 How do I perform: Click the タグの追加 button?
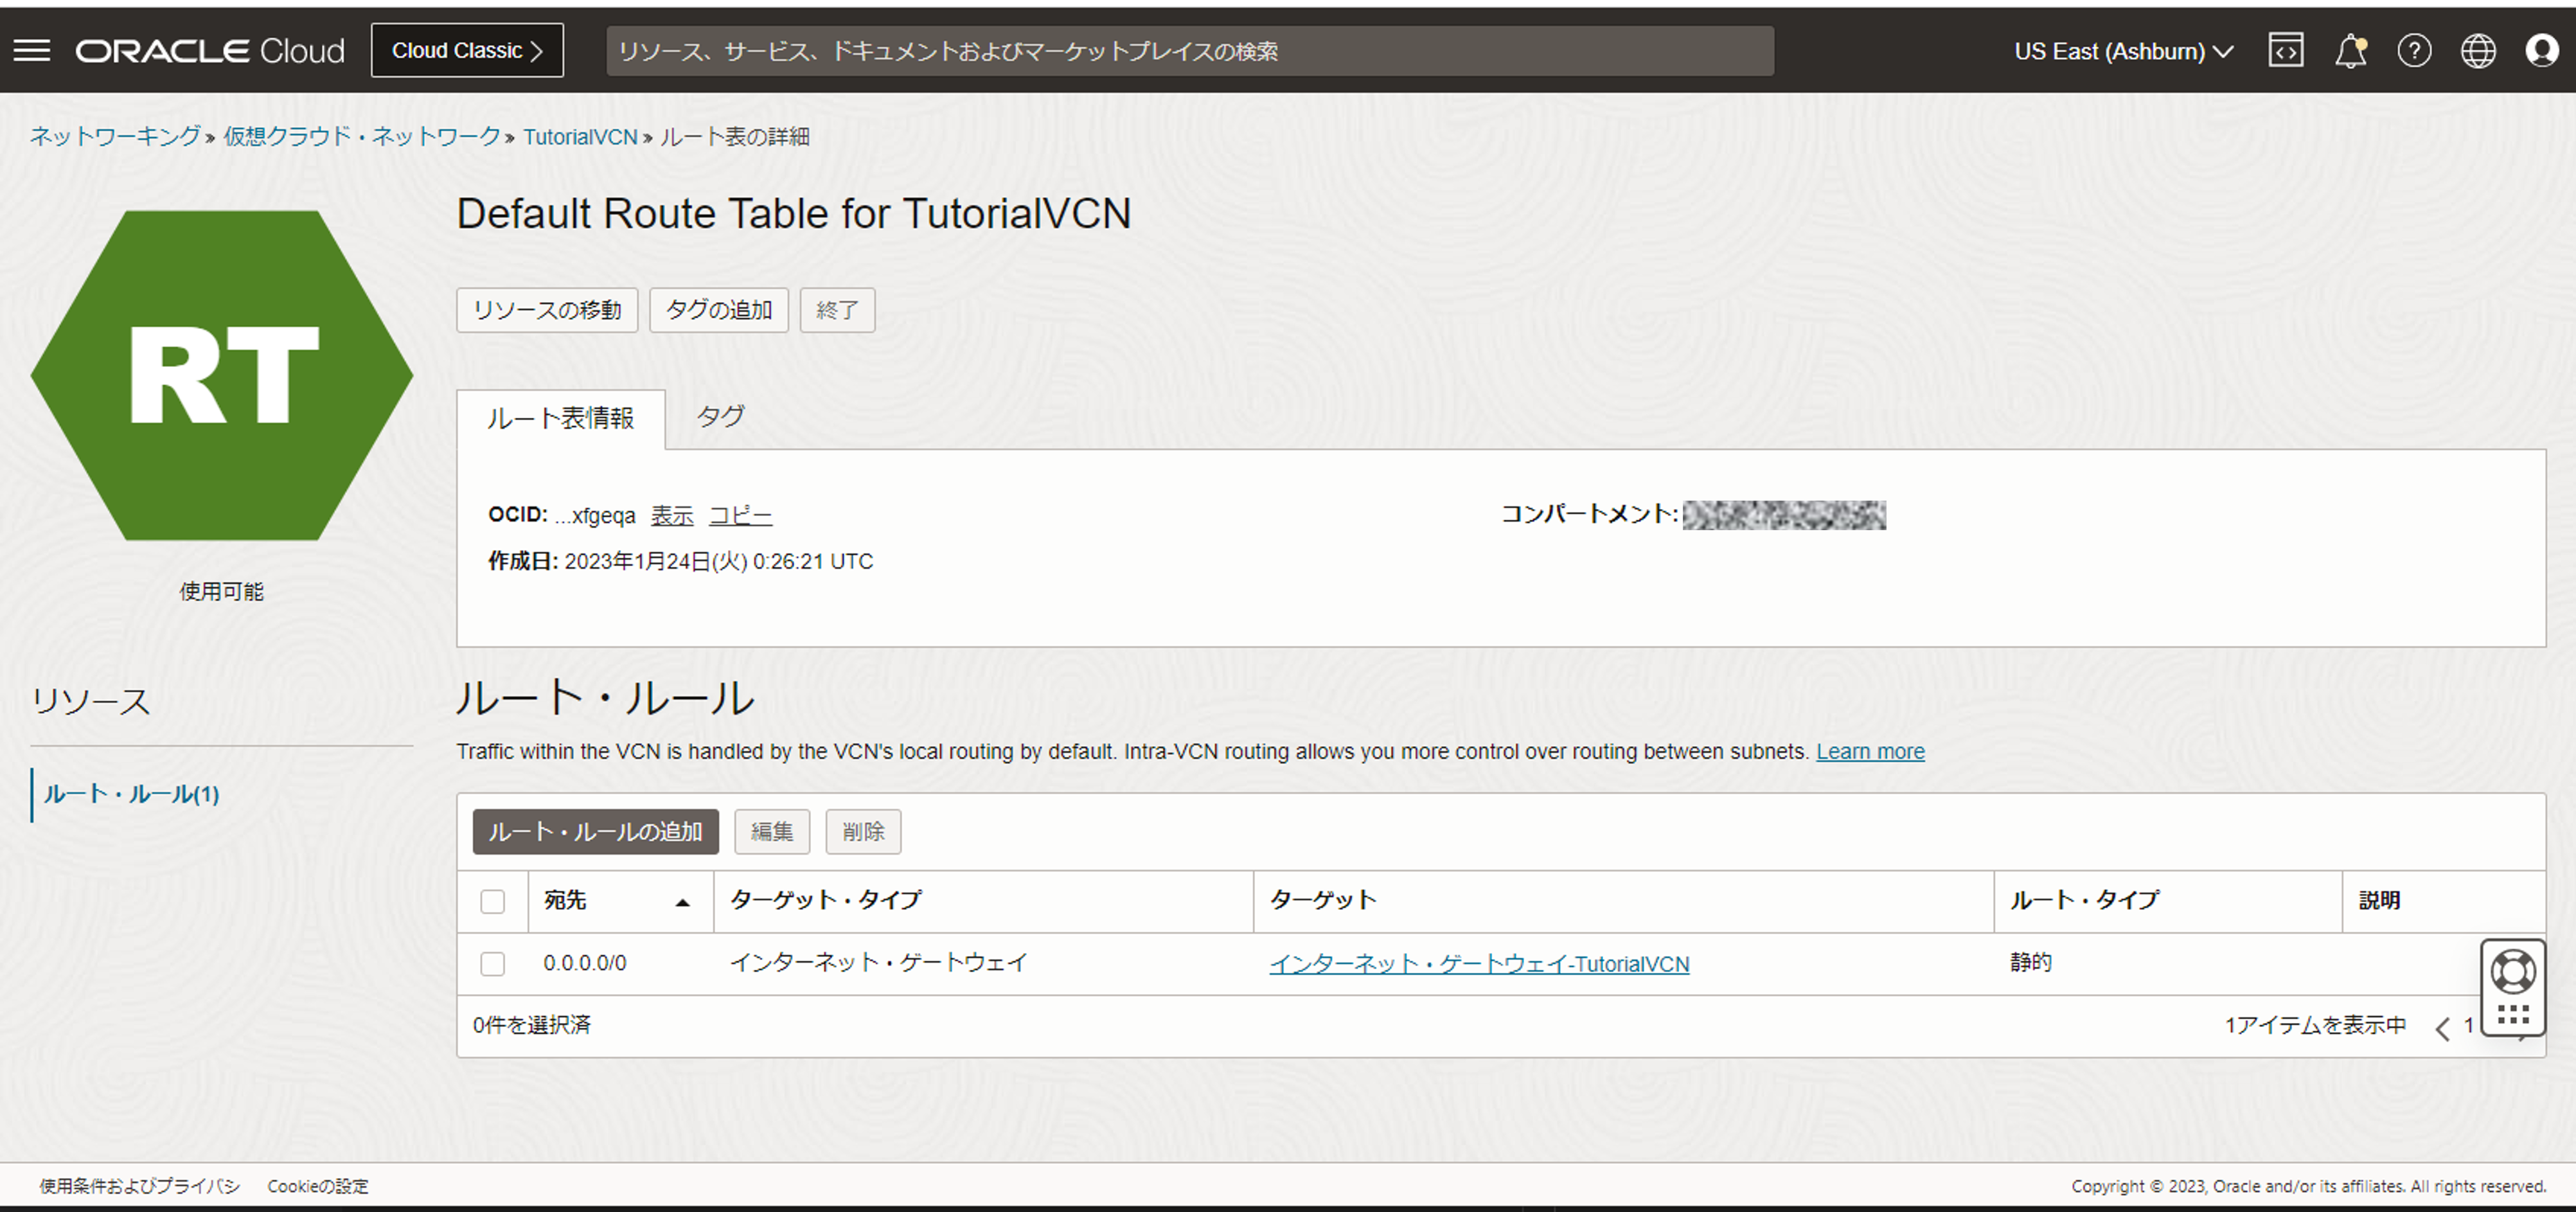coord(719,310)
